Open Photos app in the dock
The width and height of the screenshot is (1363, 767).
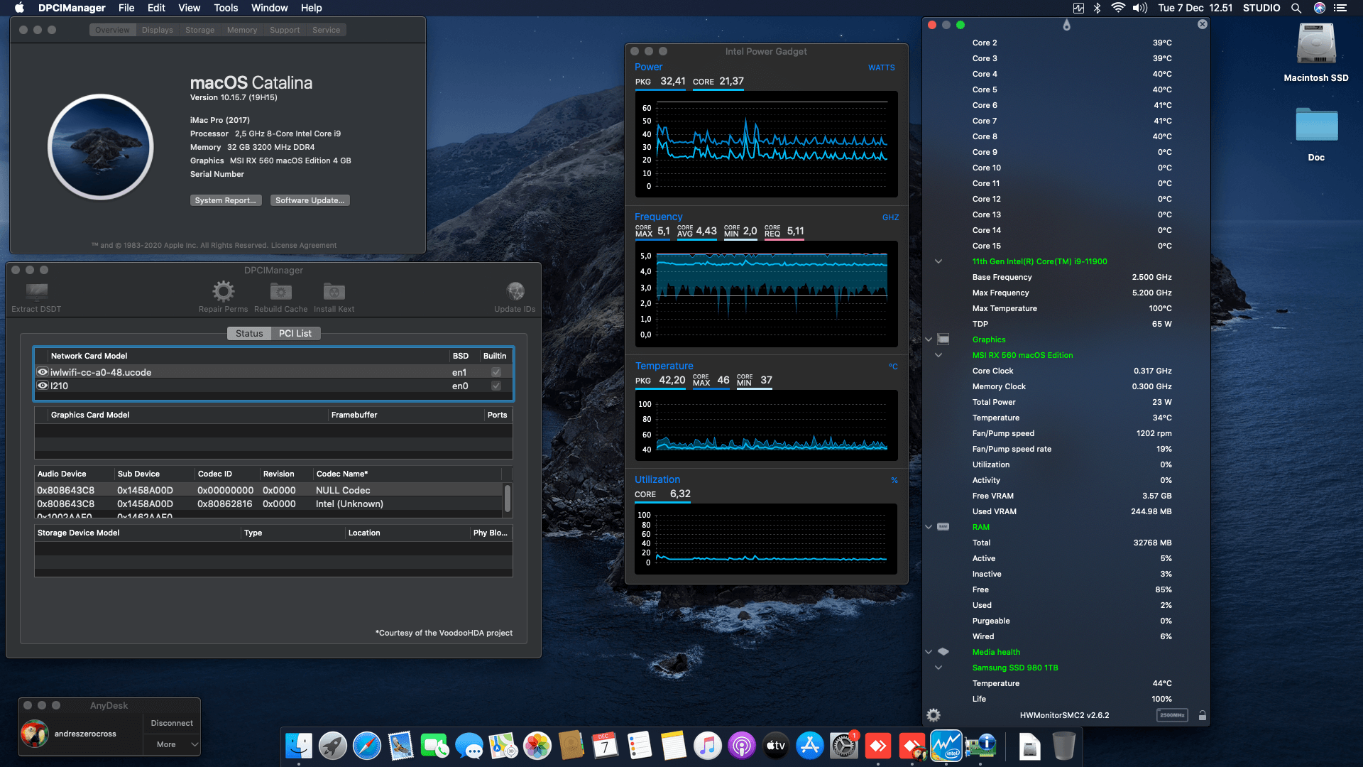point(537,746)
